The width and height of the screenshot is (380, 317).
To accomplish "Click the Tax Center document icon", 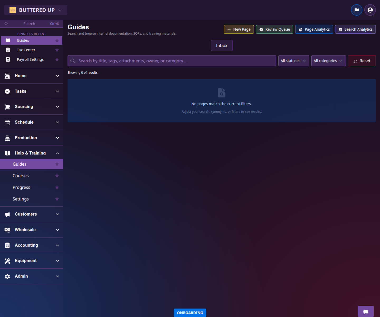I will click(8, 50).
